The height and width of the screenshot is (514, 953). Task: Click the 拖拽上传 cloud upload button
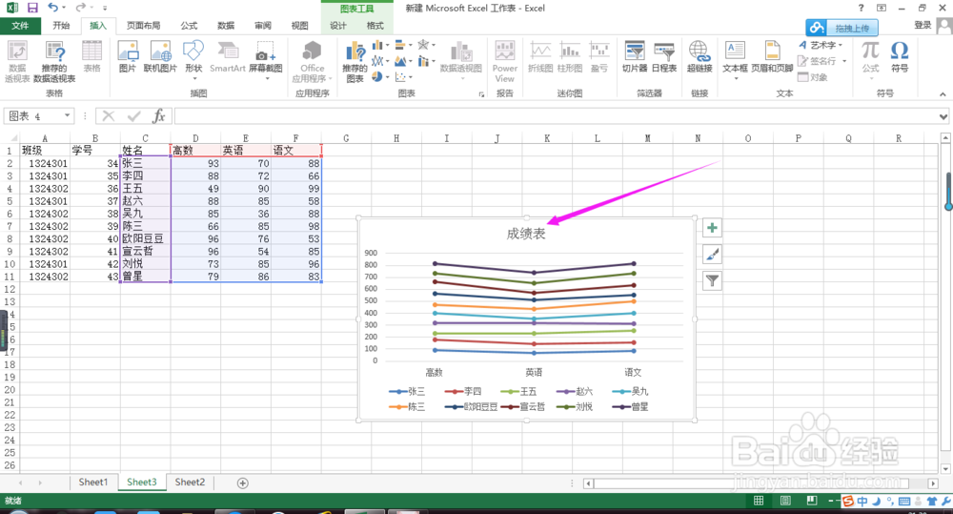tap(841, 28)
